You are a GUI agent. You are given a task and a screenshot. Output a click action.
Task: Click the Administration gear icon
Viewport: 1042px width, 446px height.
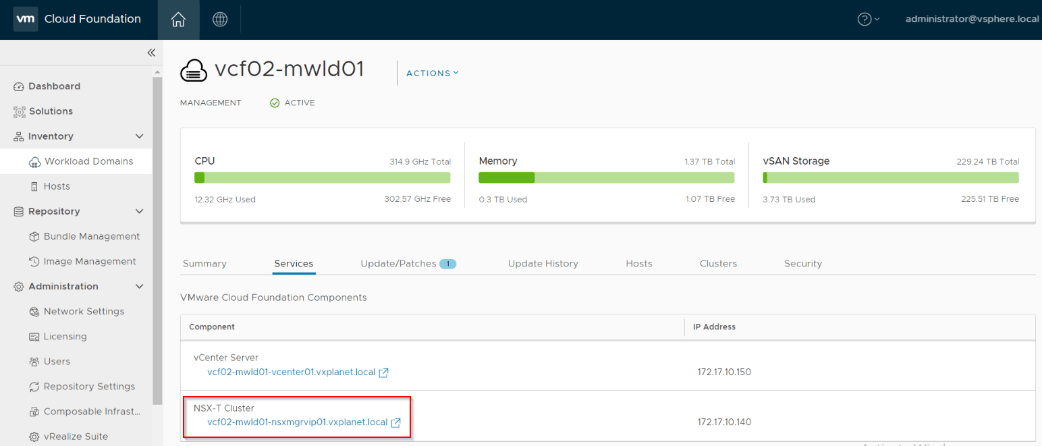click(19, 287)
